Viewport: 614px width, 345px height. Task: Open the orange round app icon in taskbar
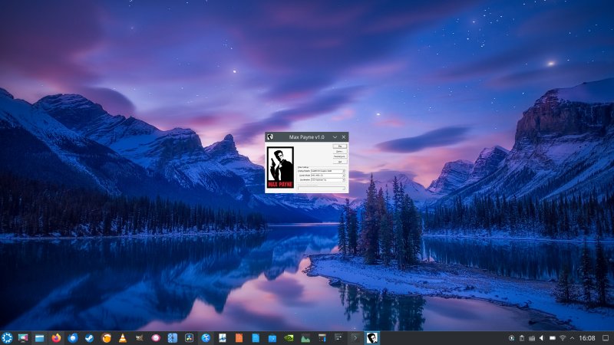106,338
